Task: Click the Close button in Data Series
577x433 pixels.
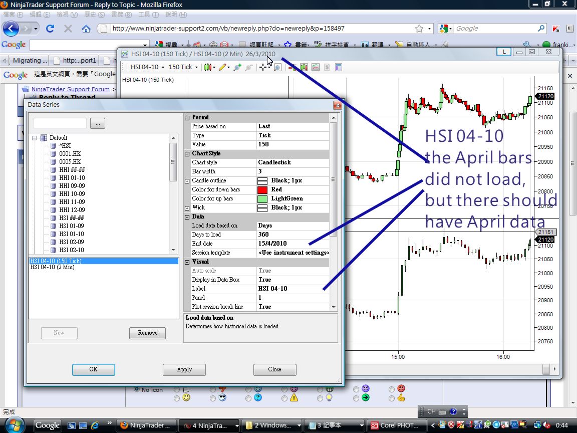Action: [x=274, y=369]
